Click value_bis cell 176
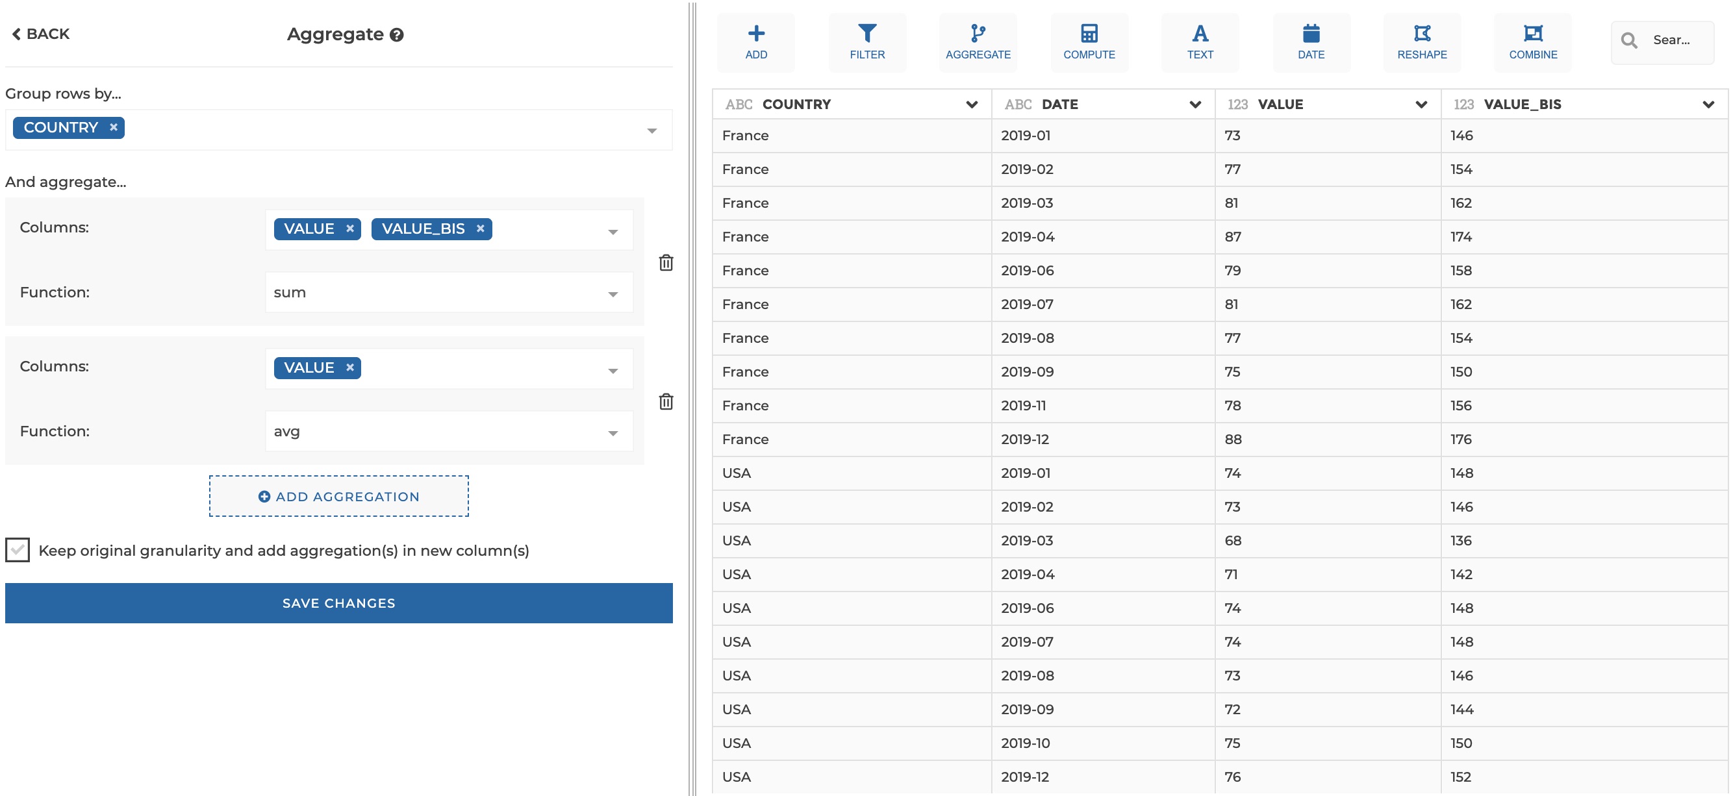Viewport: 1733px width, 796px height. click(1584, 440)
